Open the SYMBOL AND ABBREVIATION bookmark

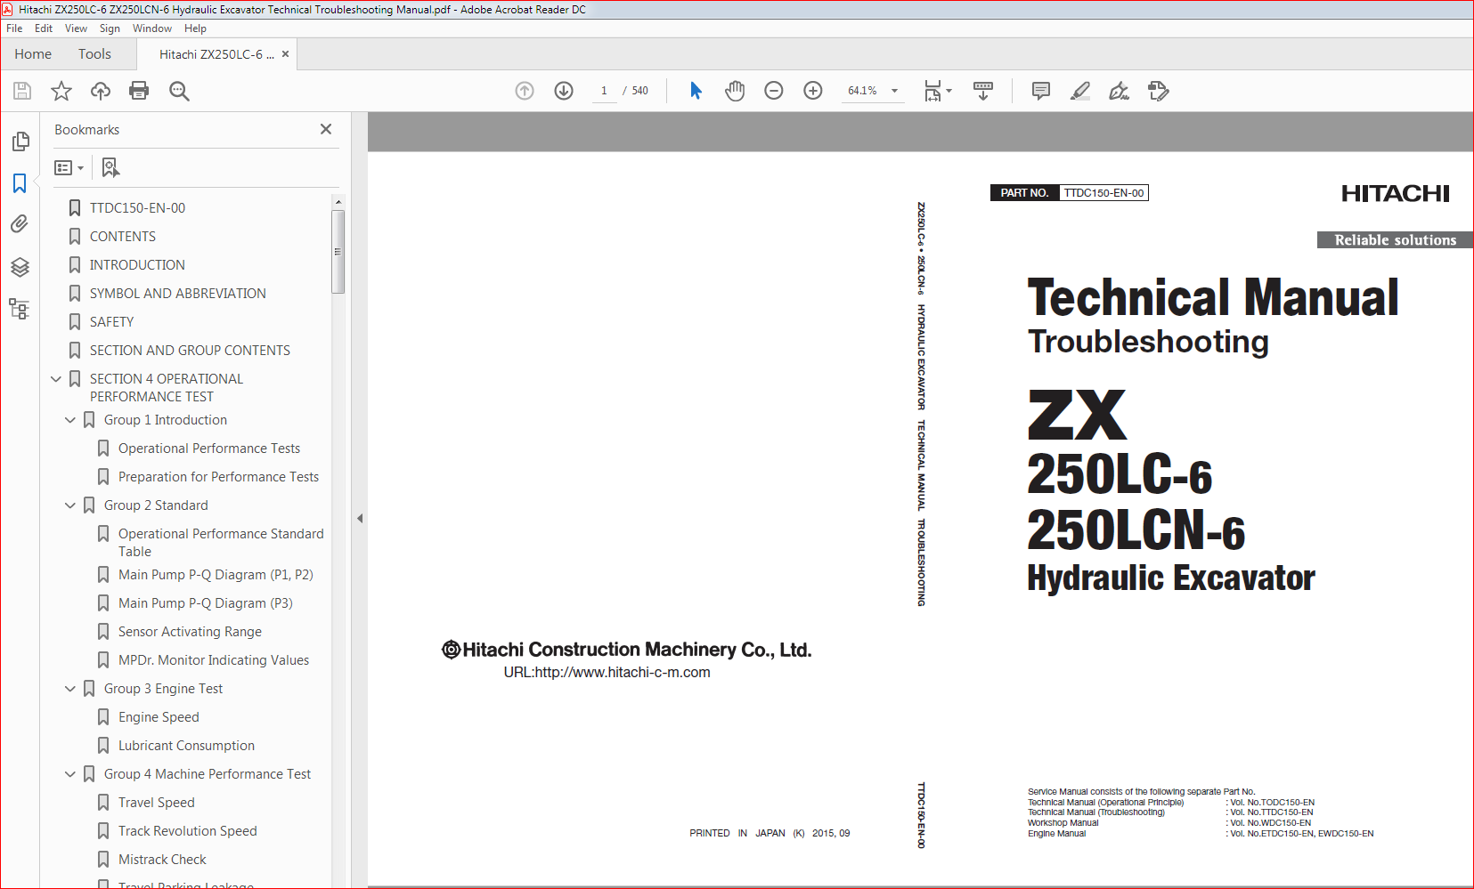(177, 294)
